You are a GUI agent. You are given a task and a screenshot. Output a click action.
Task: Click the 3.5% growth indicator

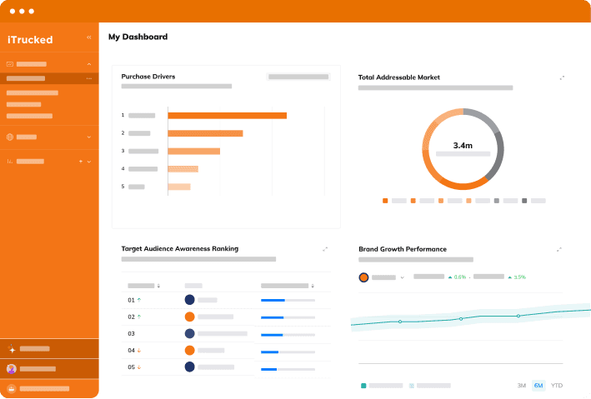[517, 277]
